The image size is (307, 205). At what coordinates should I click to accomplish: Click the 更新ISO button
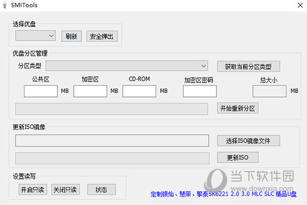pyautogui.click(x=238, y=157)
